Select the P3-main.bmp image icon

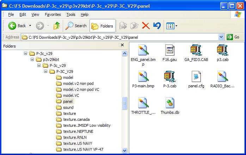(143, 76)
